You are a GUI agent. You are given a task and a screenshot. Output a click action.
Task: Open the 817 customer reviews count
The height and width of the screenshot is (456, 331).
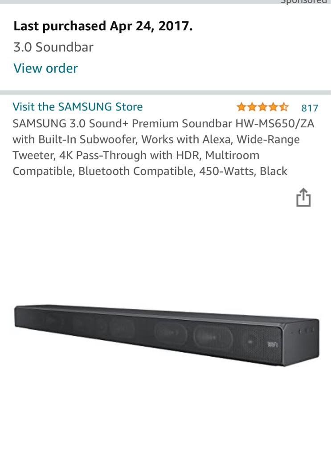click(310, 108)
